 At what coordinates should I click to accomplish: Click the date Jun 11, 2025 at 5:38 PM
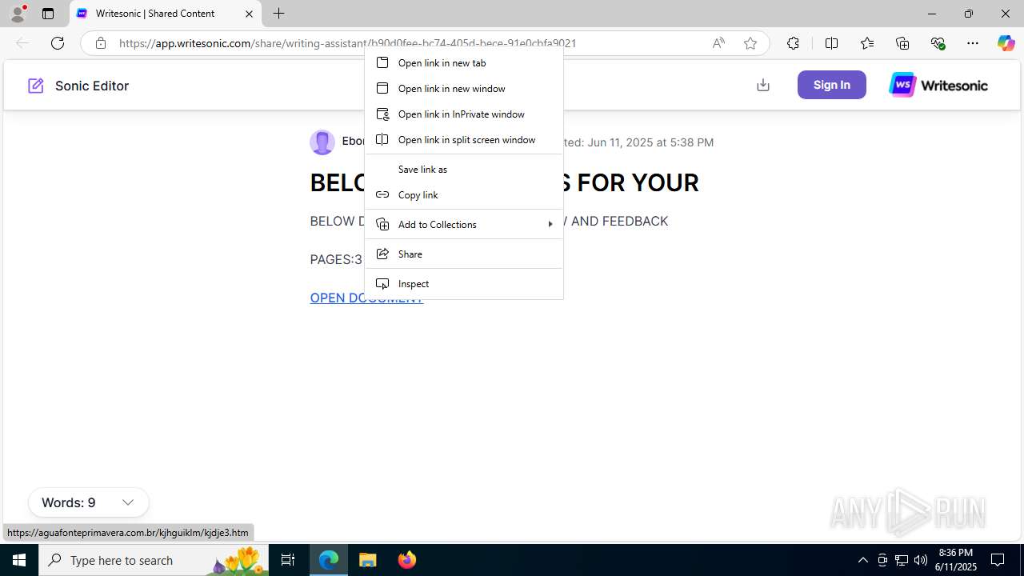(x=650, y=142)
